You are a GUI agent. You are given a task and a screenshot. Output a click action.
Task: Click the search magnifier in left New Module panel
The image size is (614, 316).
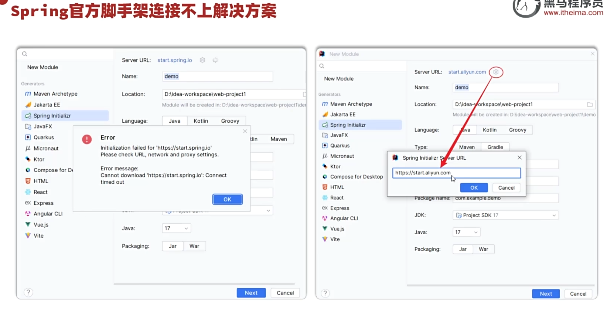click(25, 54)
